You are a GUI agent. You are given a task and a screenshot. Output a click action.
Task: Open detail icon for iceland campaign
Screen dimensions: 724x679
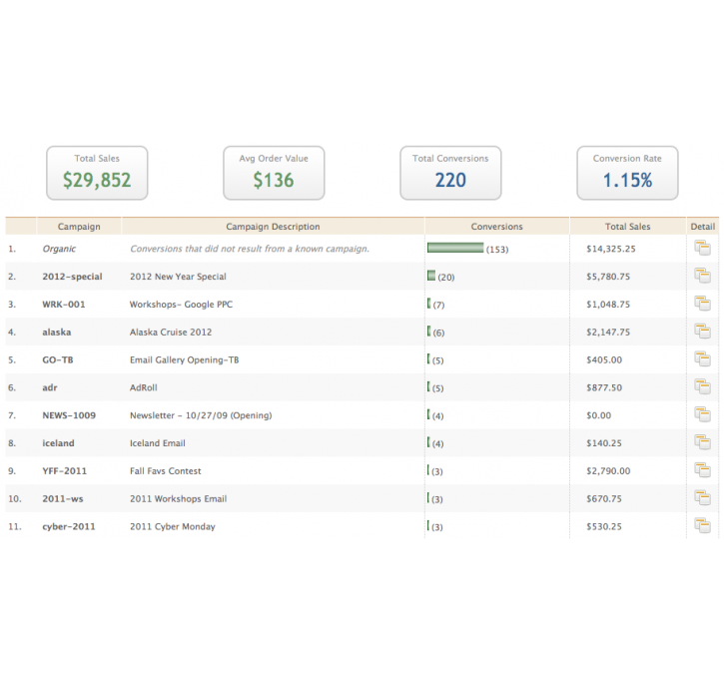(x=702, y=443)
